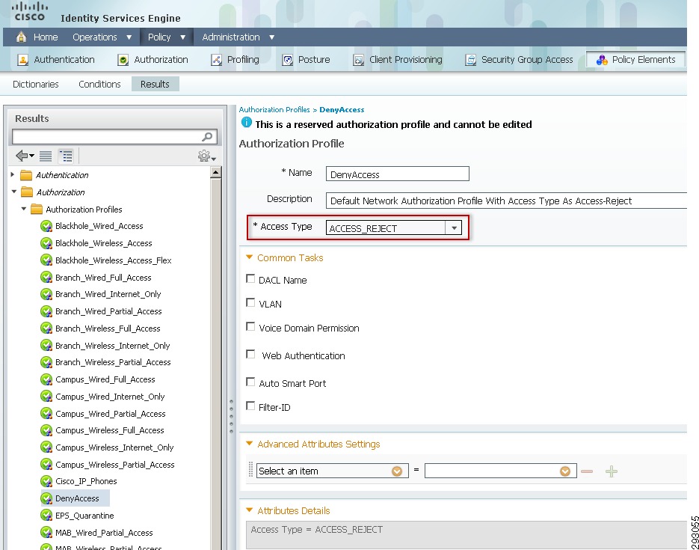Click the info icon beside reserved profile message
The image size is (699, 550).
click(x=246, y=122)
